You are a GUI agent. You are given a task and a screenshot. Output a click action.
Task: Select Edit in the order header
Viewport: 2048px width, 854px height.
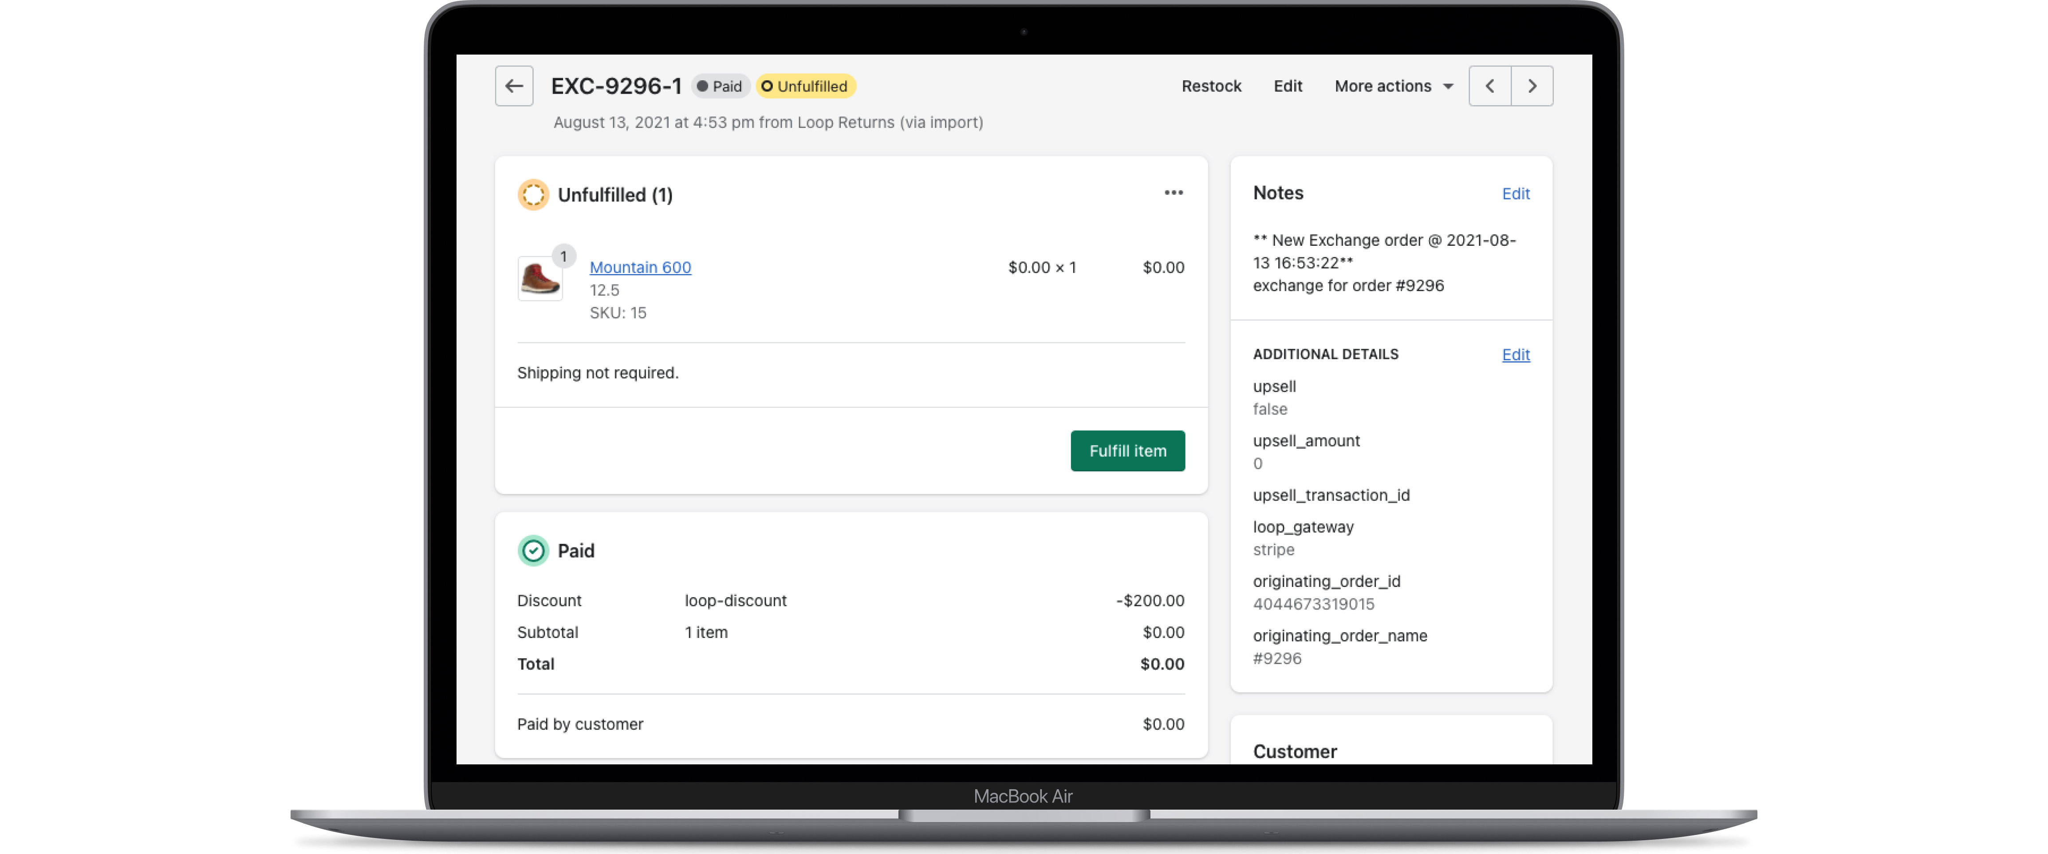[1287, 86]
